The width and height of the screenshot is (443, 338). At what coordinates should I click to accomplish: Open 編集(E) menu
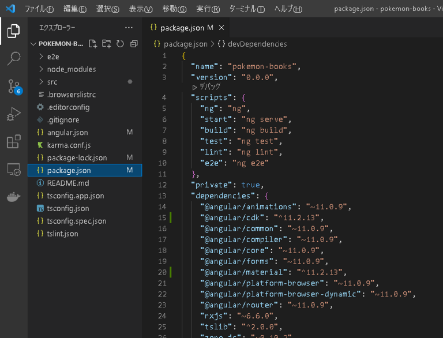[75, 9]
